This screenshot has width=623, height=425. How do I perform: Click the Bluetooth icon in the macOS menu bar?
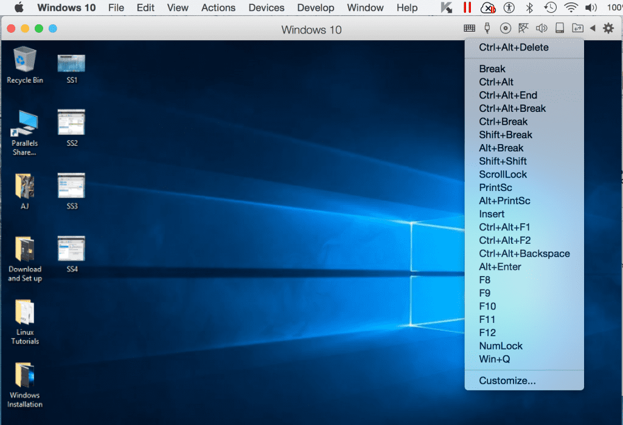tap(529, 8)
